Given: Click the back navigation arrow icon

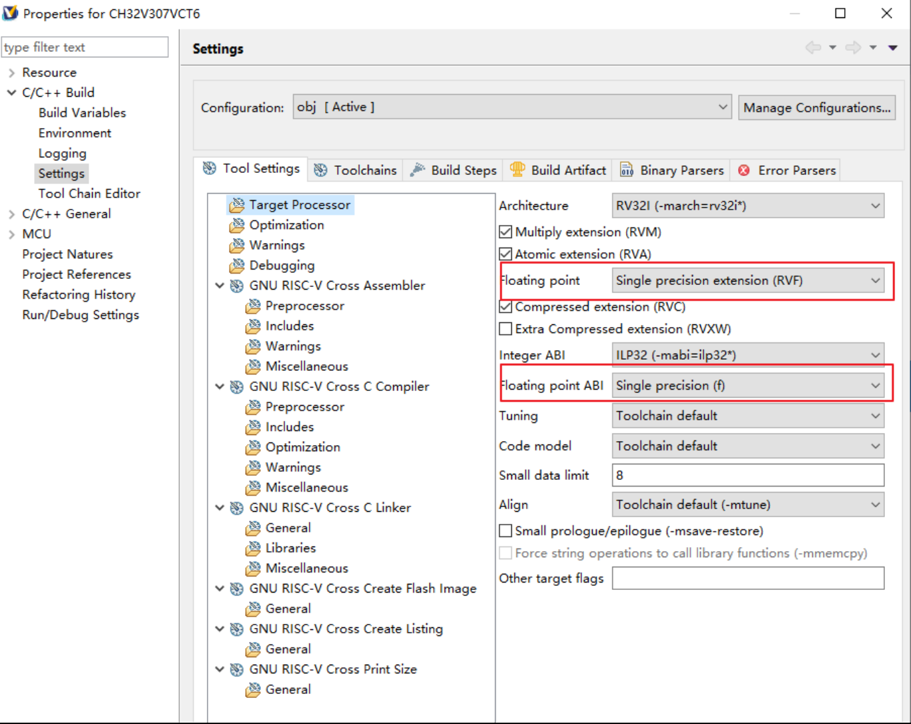Looking at the screenshot, I should 813,47.
